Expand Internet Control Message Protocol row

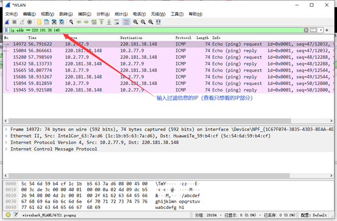(6, 149)
